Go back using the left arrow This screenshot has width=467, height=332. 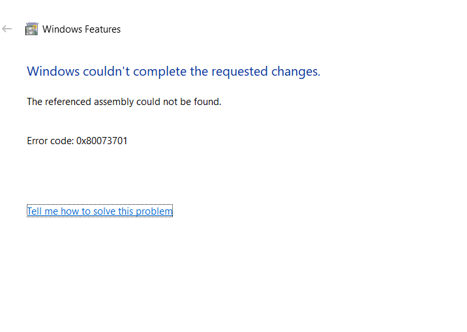[7, 29]
